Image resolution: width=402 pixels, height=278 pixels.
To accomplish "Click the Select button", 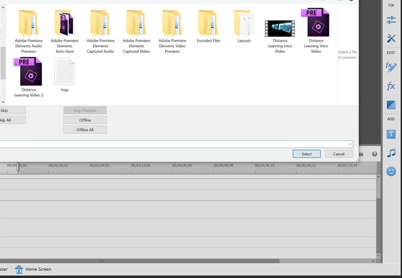I will click(306, 154).
